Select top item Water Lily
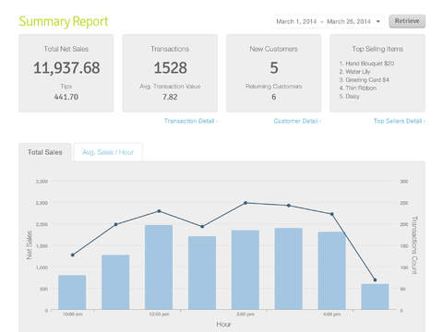The image size is (443, 332). (x=354, y=72)
